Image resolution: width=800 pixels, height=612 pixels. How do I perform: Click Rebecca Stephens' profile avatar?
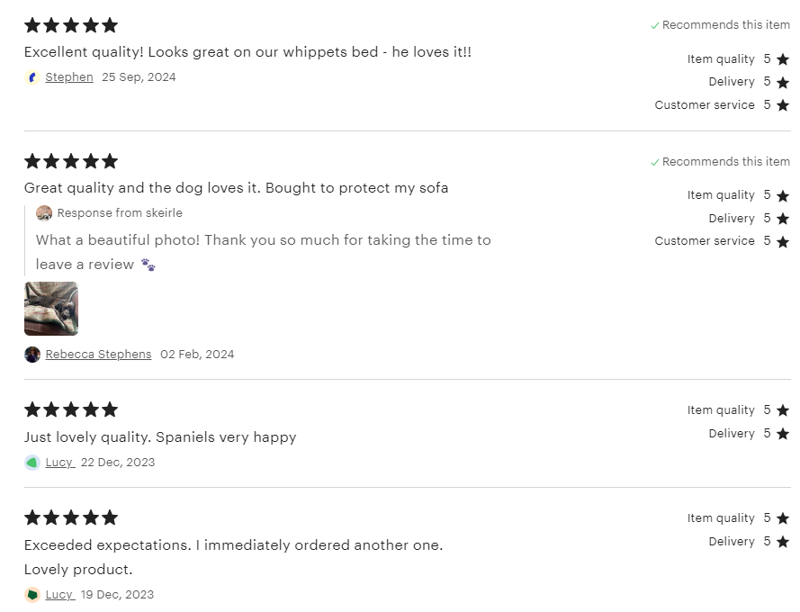click(32, 355)
